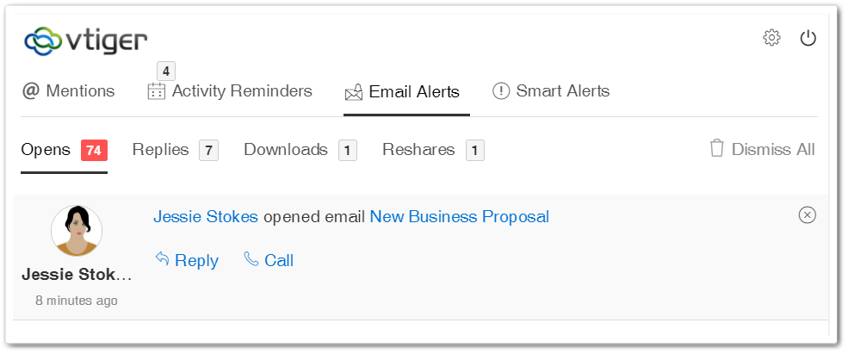This screenshot has width=848, height=354.
Task: Open the Reshares sub-tab
Action: click(433, 150)
